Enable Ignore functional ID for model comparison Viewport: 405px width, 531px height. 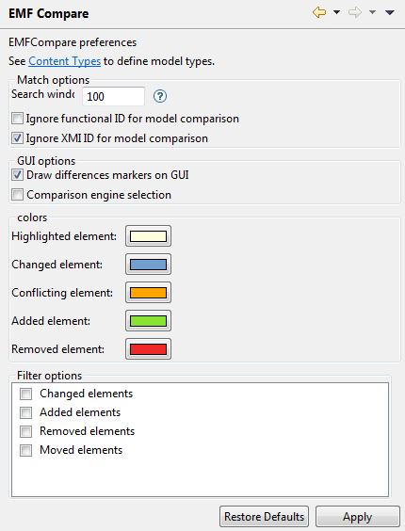tap(17, 119)
